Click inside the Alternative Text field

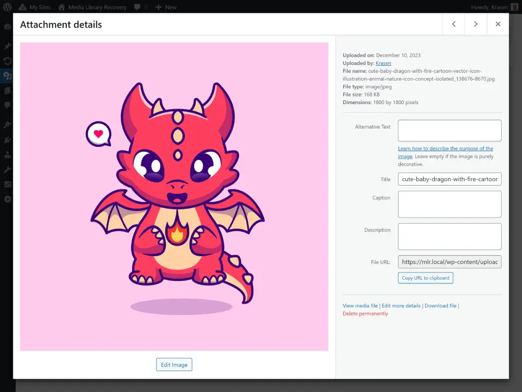pos(449,130)
